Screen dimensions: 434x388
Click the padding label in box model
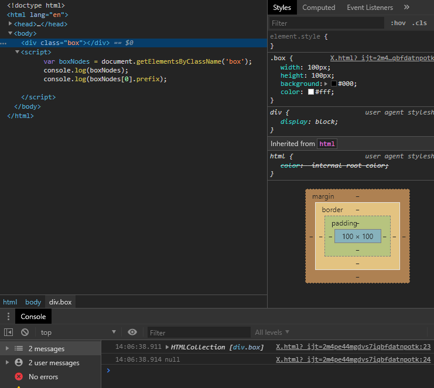(344, 223)
